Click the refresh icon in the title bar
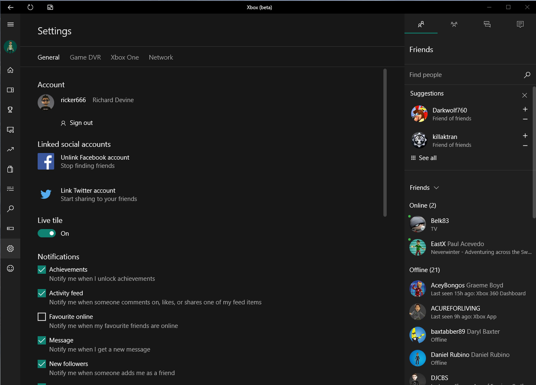 pos(30,7)
